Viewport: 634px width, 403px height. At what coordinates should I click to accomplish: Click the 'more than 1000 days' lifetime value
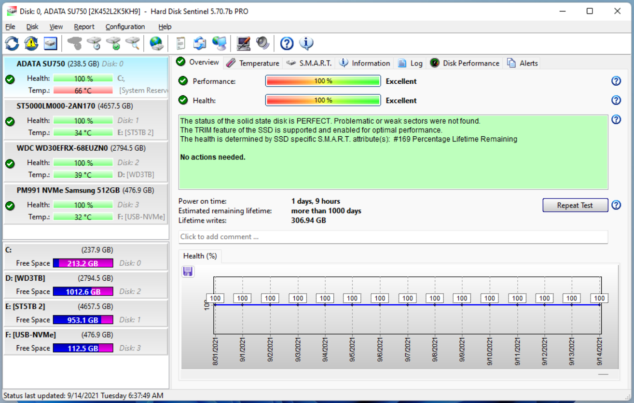click(326, 211)
